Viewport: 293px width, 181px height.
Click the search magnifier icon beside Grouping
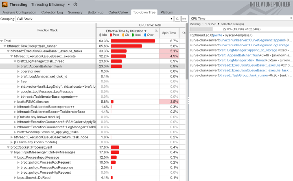(177, 19)
